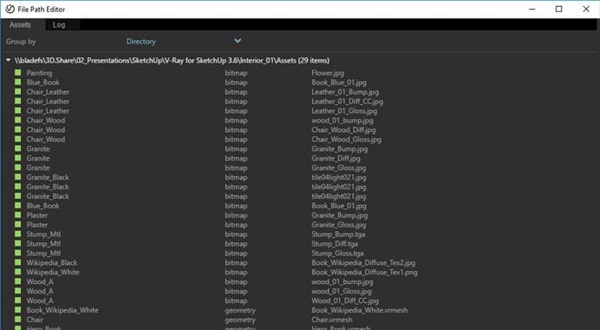This screenshot has height=330, width=600.
Task: Click green status square of Stump_Diff.tga row
Action: click(x=18, y=243)
